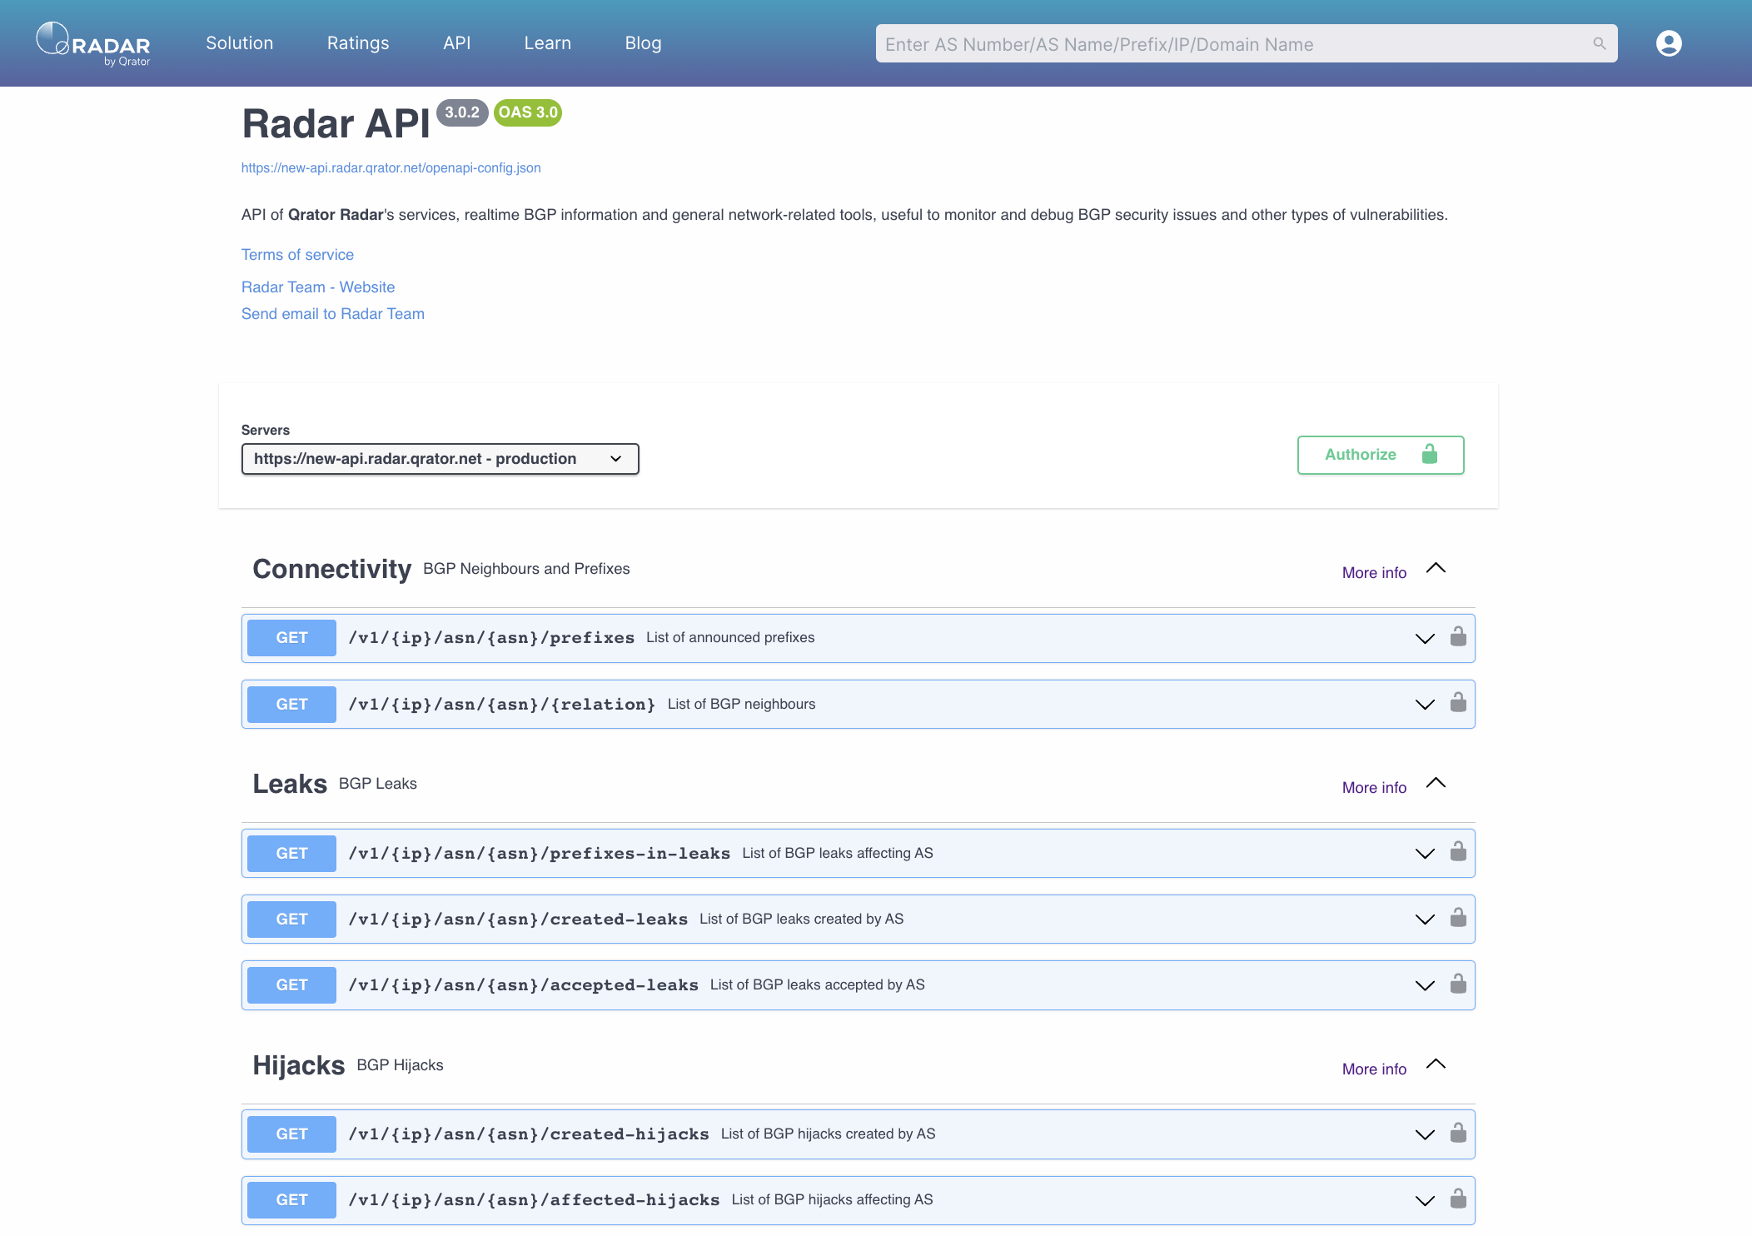This screenshot has width=1752, height=1236.
Task: Open the Learn menu item
Action: pyautogui.click(x=548, y=43)
